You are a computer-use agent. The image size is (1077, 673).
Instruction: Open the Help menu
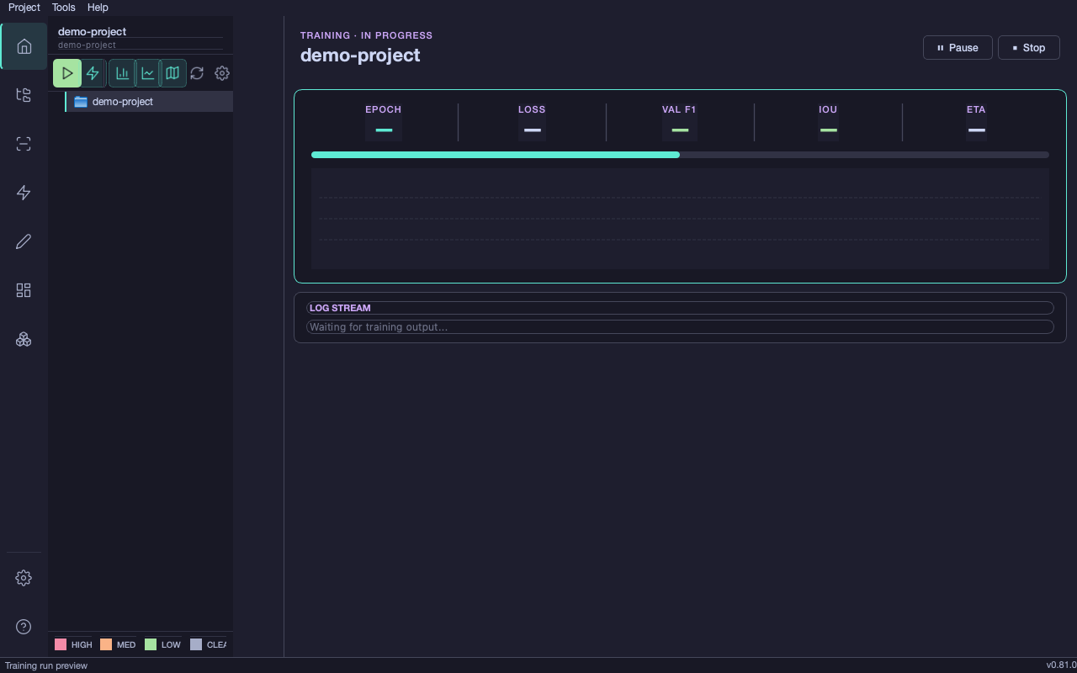click(98, 8)
